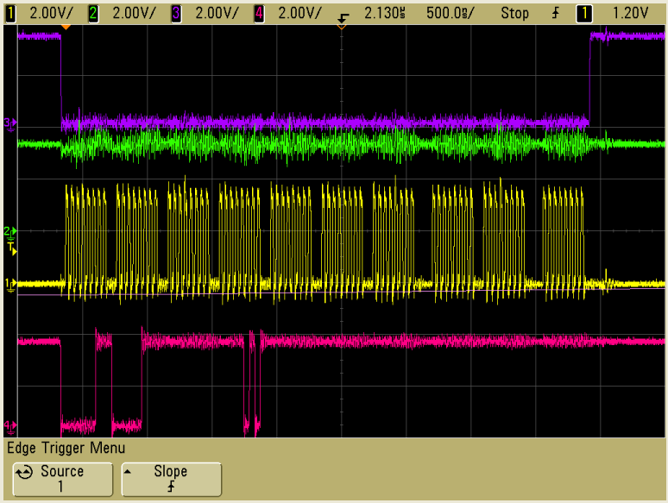This screenshot has height=503, width=668.
Task: Click the delay reference arrow icon in top bar
Action: tap(343, 18)
